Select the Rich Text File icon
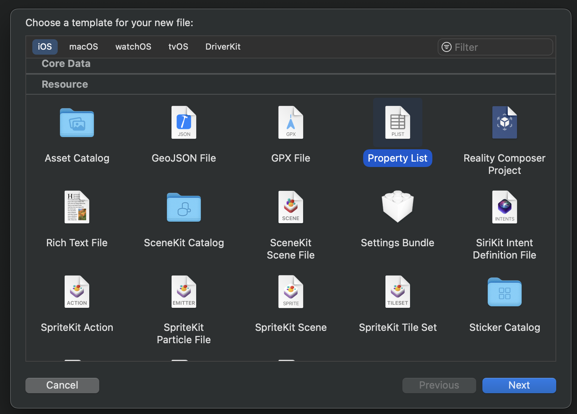The image size is (577, 414). (x=77, y=207)
